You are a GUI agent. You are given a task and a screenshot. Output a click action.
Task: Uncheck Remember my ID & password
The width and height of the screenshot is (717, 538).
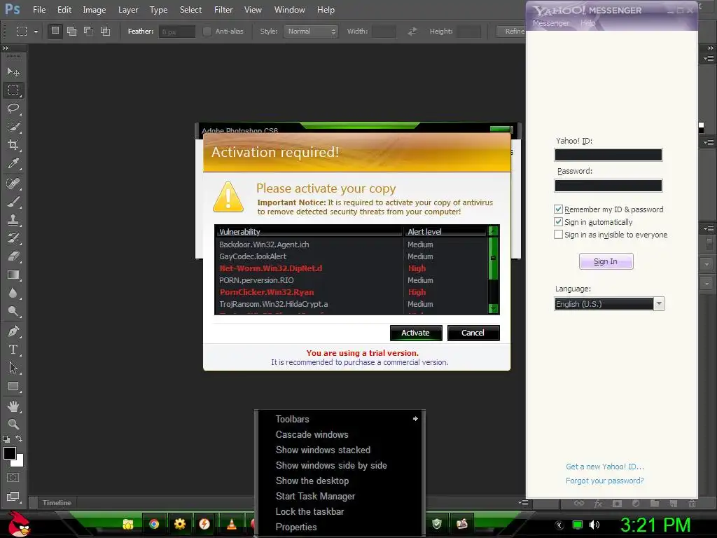pyautogui.click(x=558, y=209)
